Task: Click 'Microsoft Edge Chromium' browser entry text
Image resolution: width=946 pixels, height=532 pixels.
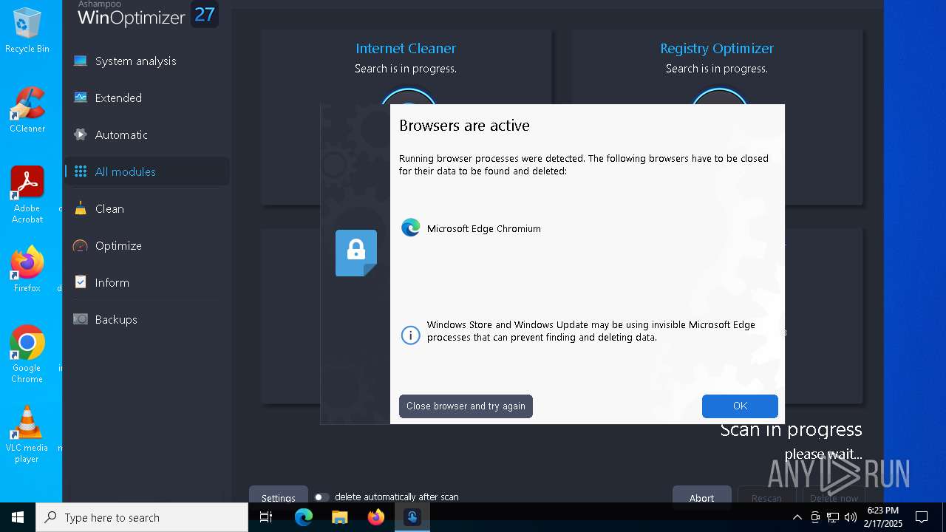Action: pyautogui.click(x=484, y=228)
